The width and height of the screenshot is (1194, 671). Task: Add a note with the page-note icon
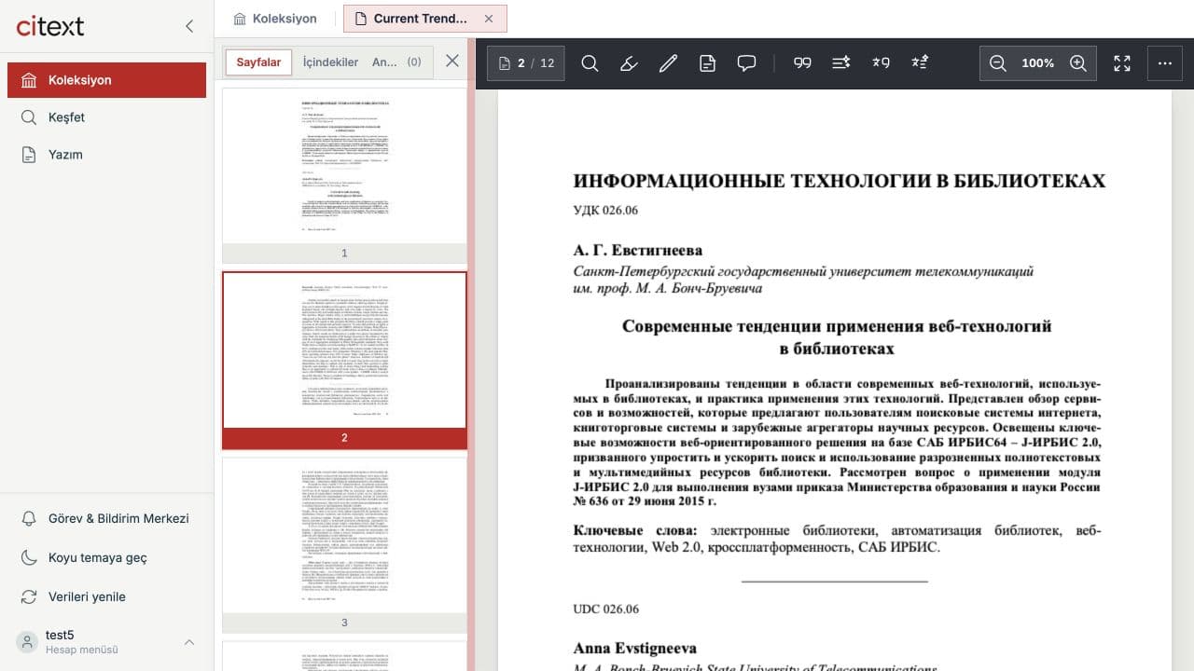pyautogui.click(x=707, y=63)
